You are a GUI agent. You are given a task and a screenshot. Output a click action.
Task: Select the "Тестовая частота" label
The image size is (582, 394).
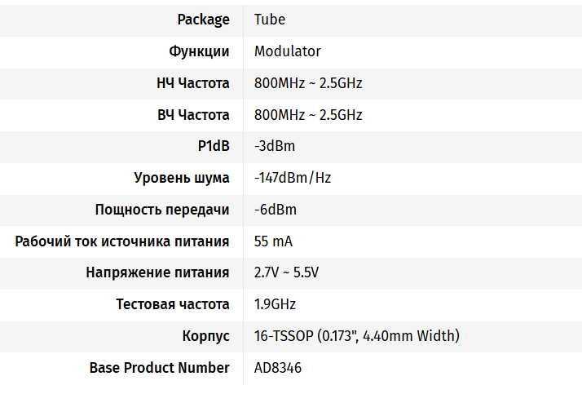click(173, 304)
